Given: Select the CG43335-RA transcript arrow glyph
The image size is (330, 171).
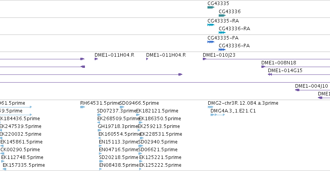Looking at the screenshot, I should (x=211, y=25).
